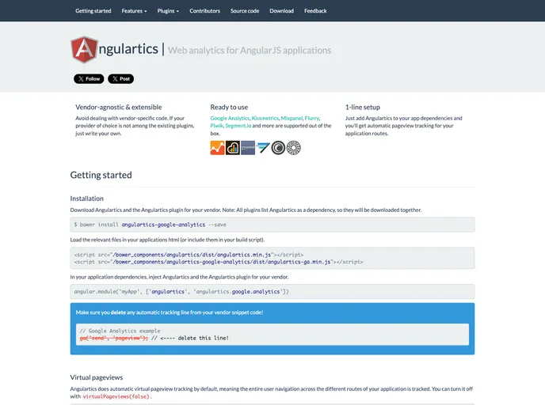
Task: Click the virtualPageviews(false) inline code
Action: coord(116,396)
